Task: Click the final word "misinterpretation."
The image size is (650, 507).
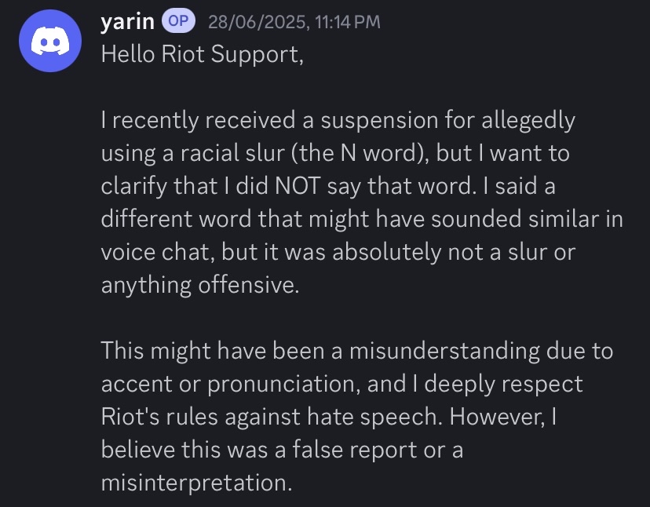Action: 195,482
